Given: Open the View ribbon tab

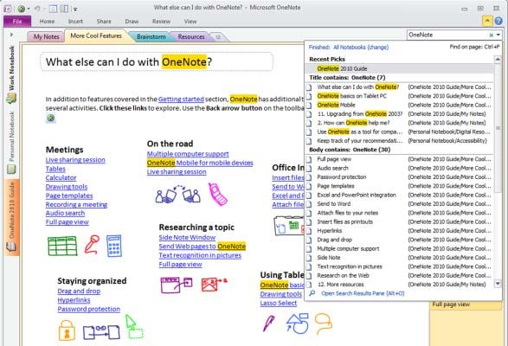Looking at the screenshot, I should 190,22.
